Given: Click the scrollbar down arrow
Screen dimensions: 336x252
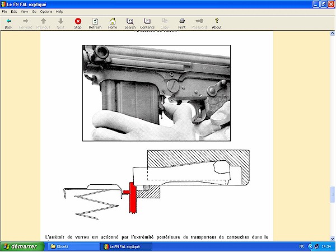Looking at the screenshot, I should tap(332, 239).
